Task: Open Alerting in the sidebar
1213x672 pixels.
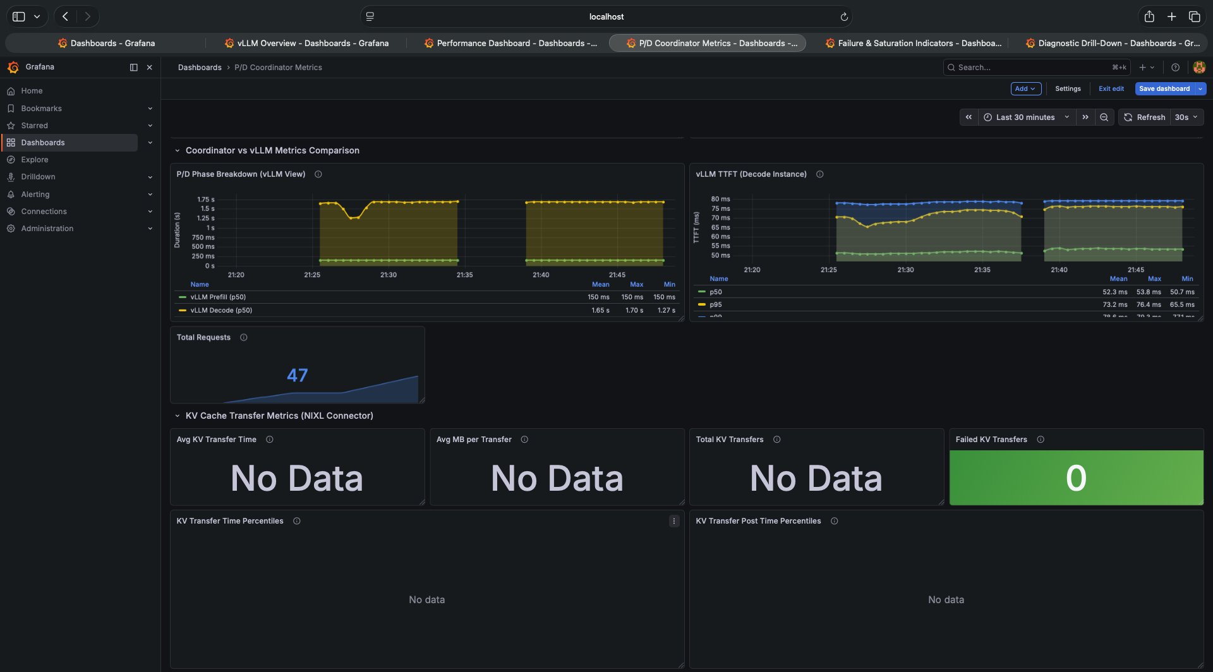Action: (x=35, y=195)
